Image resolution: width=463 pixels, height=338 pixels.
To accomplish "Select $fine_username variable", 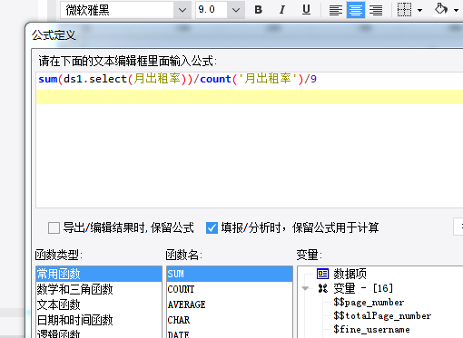I will coord(371,329).
